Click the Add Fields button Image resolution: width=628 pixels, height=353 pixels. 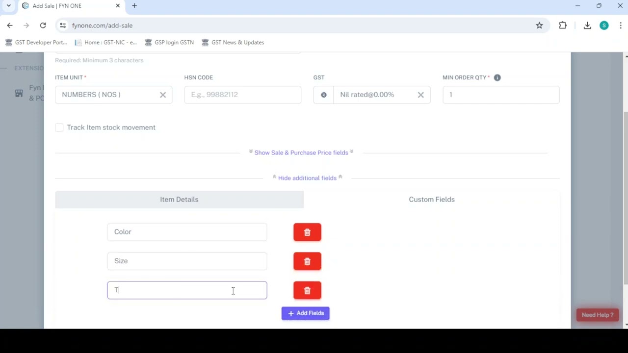click(x=305, y=313)
